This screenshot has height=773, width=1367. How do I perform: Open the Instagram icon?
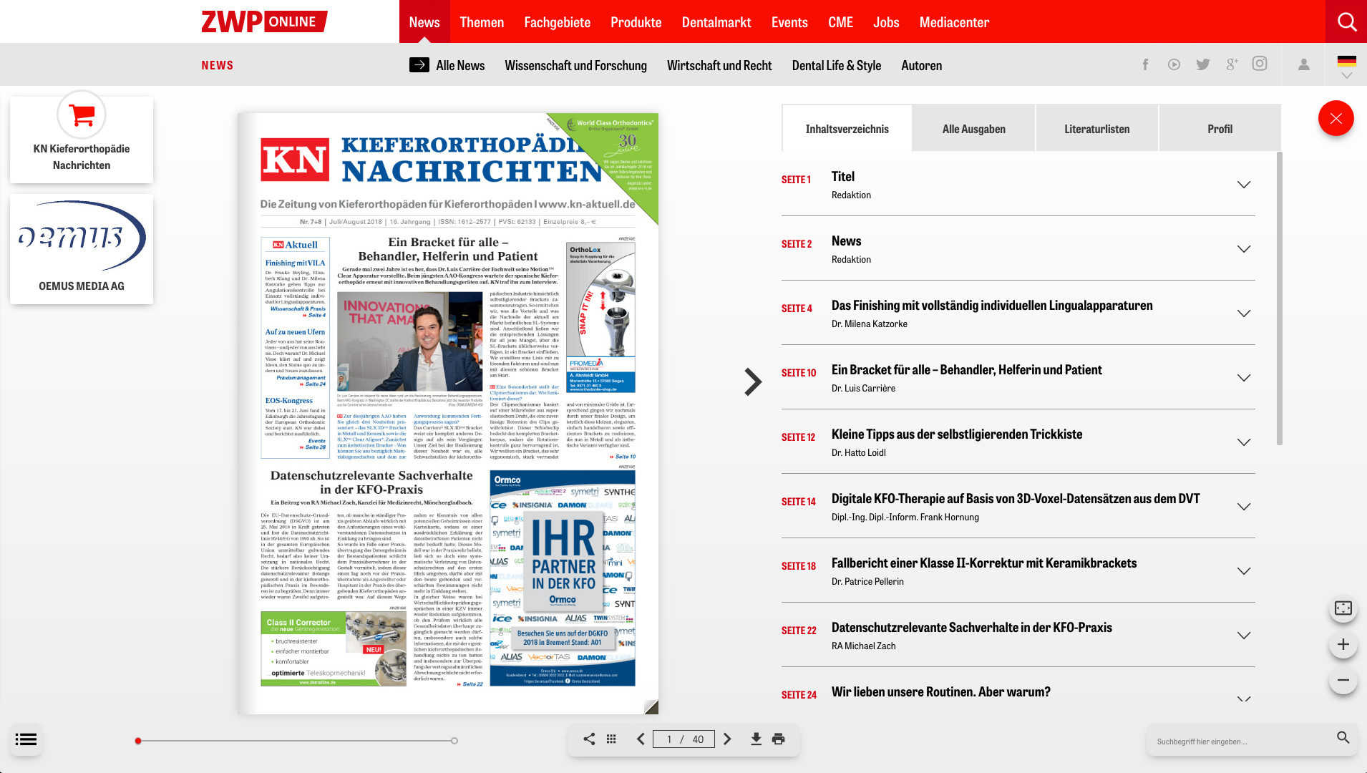pos(1260,64)
